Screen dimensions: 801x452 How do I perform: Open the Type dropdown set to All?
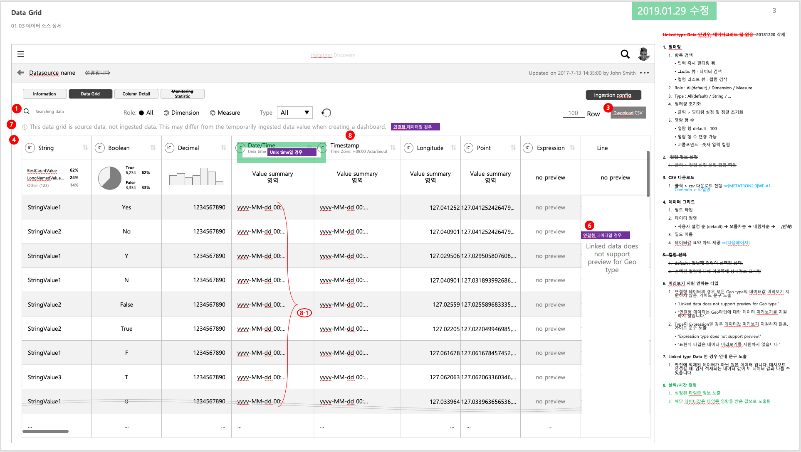pos(295,113)
